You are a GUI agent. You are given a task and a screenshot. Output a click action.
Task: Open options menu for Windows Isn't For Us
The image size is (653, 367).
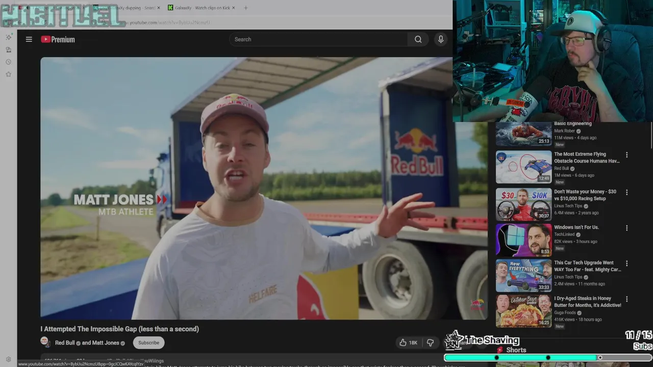(x=626, y=228)
